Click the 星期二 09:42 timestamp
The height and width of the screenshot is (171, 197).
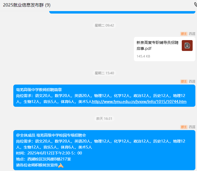coord(104,25)
